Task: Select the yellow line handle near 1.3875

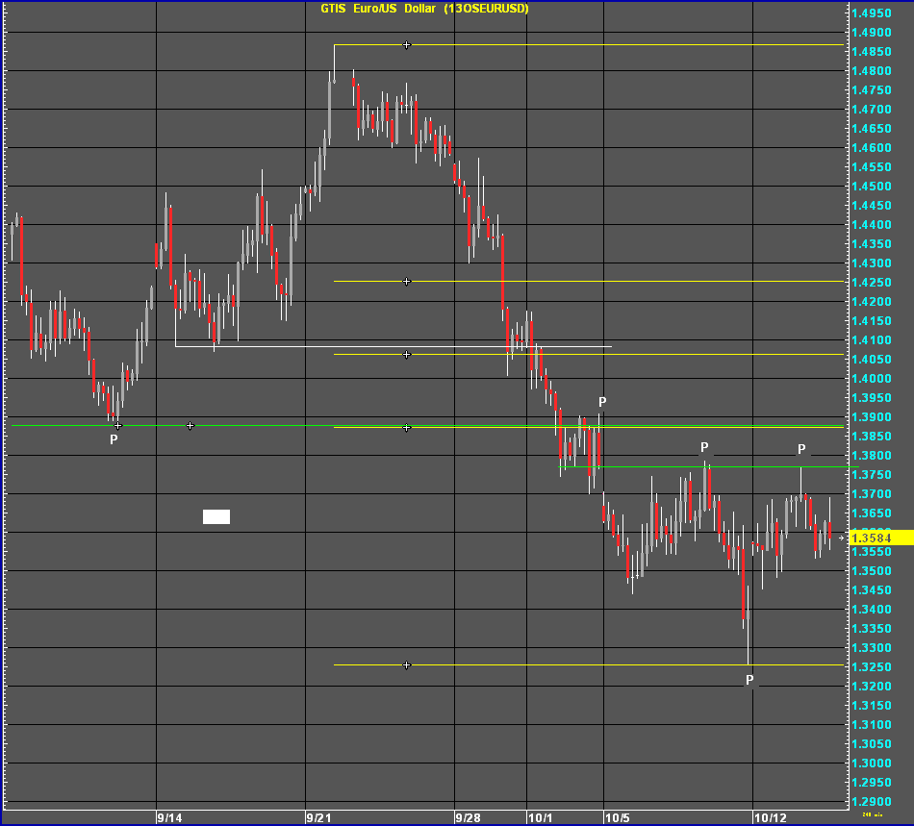Action: pyautogui.click(x=407, y=428)
